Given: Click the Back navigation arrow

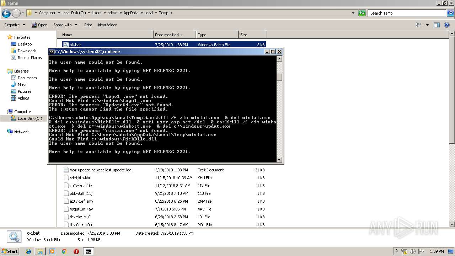Looking at the screenshot, I should tap(6, 14).
